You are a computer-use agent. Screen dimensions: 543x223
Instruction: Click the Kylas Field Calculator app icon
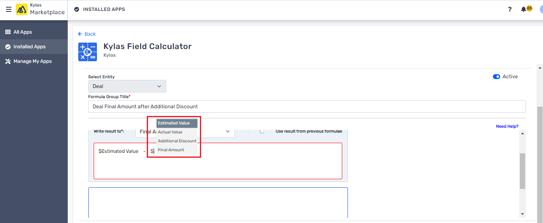88,51
